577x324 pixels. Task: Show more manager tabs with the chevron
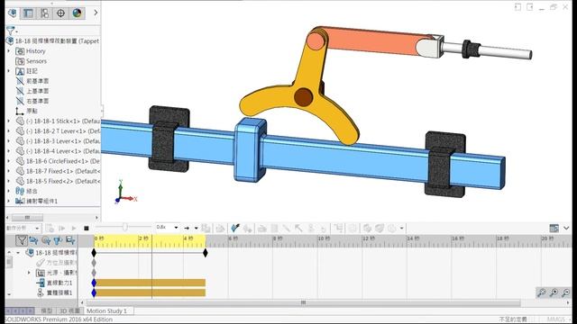click(x=96, y=13)
